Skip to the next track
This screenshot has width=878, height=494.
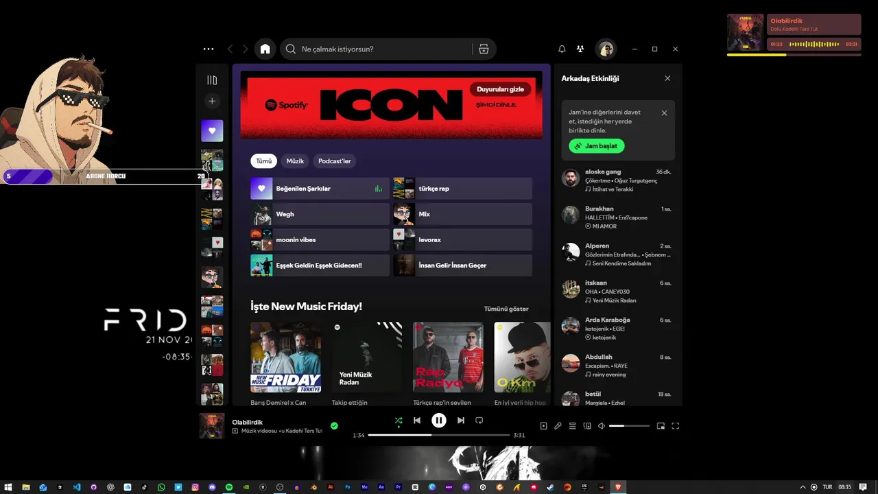(x=461, y=421)
